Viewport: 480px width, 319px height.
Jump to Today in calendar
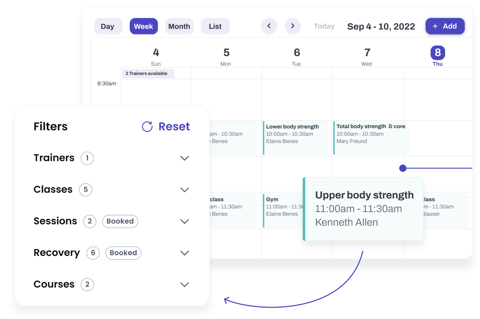(x=324, y=26)
